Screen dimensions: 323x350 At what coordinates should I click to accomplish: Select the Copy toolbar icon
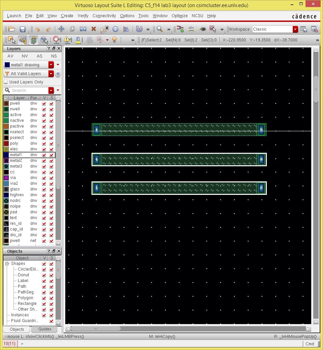click(72, 29)
